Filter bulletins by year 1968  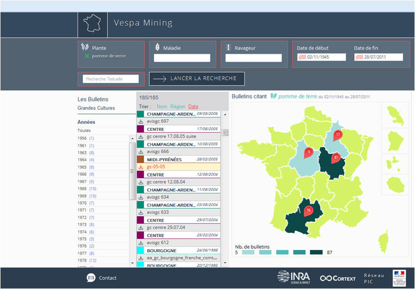click(87, 189)
